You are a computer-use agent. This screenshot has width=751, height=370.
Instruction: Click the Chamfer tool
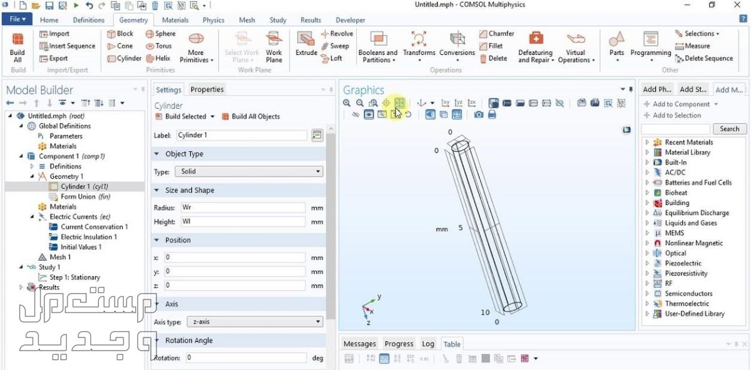tap(497, 34)
